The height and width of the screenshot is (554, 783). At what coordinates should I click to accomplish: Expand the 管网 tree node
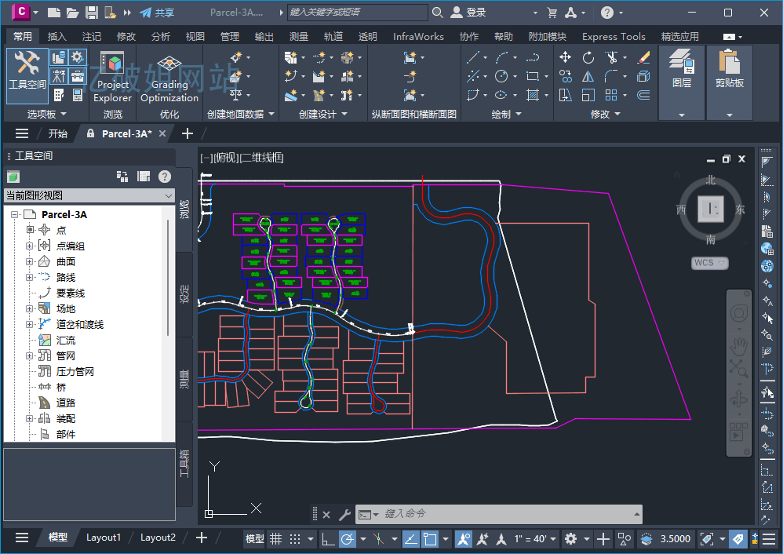30,355
